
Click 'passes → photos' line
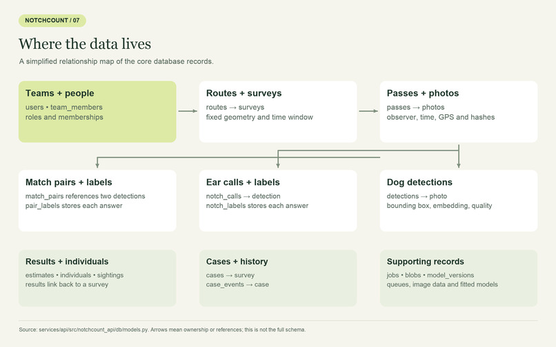point(415,107)
